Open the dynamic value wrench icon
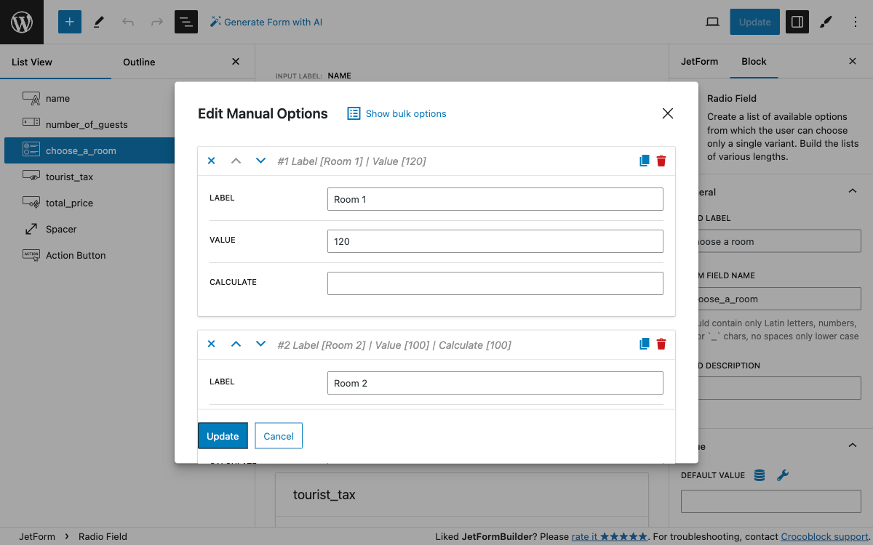Screen dimensions: 873x545 click(783, 475)
